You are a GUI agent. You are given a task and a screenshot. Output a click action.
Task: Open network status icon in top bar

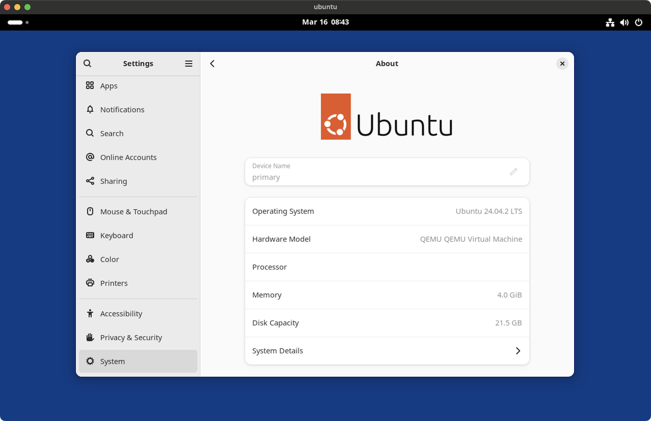pos(610,22)
